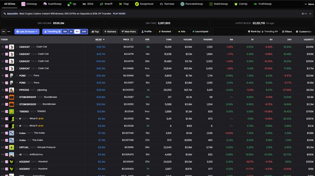Viewport: 315px width, 176px height.
Task: Click the Ramses logo icon
Action: tap(161, 4)
